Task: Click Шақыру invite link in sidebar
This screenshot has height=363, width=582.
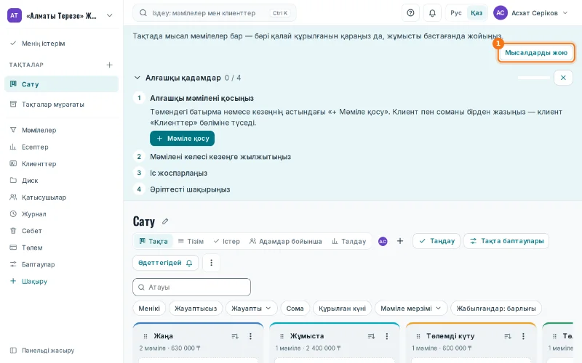Action: click(x=62, y=281)
